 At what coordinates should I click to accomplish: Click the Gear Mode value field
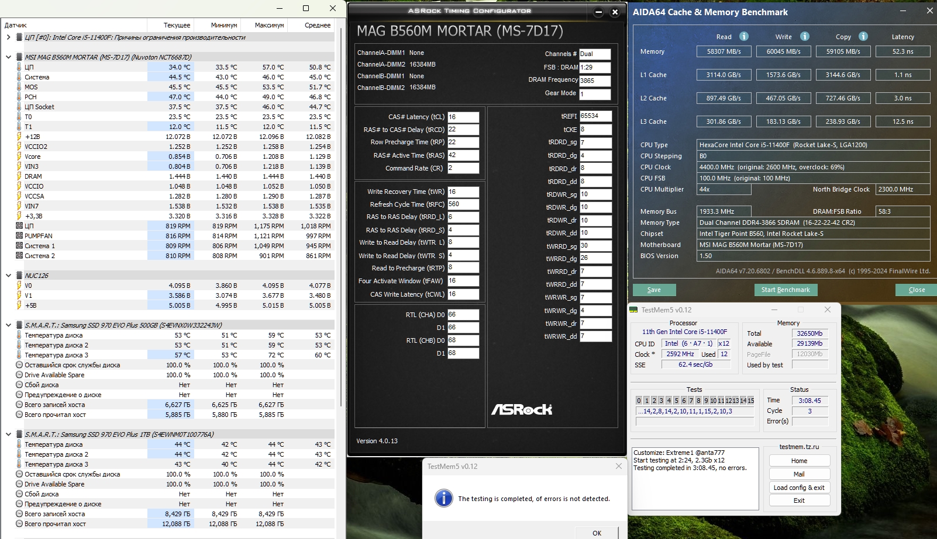click(x=595, y=94)
